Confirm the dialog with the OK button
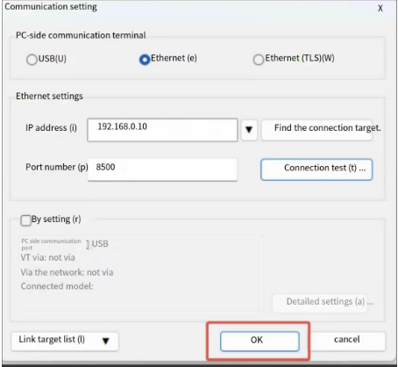Viewport: 398px width, 367px height. point(259,341)
